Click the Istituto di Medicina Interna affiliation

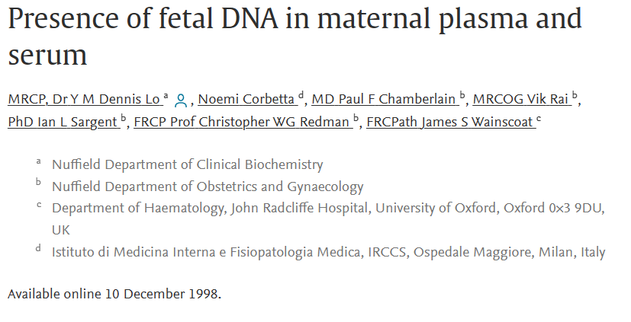pyautogui.click(x=328, y=252)
